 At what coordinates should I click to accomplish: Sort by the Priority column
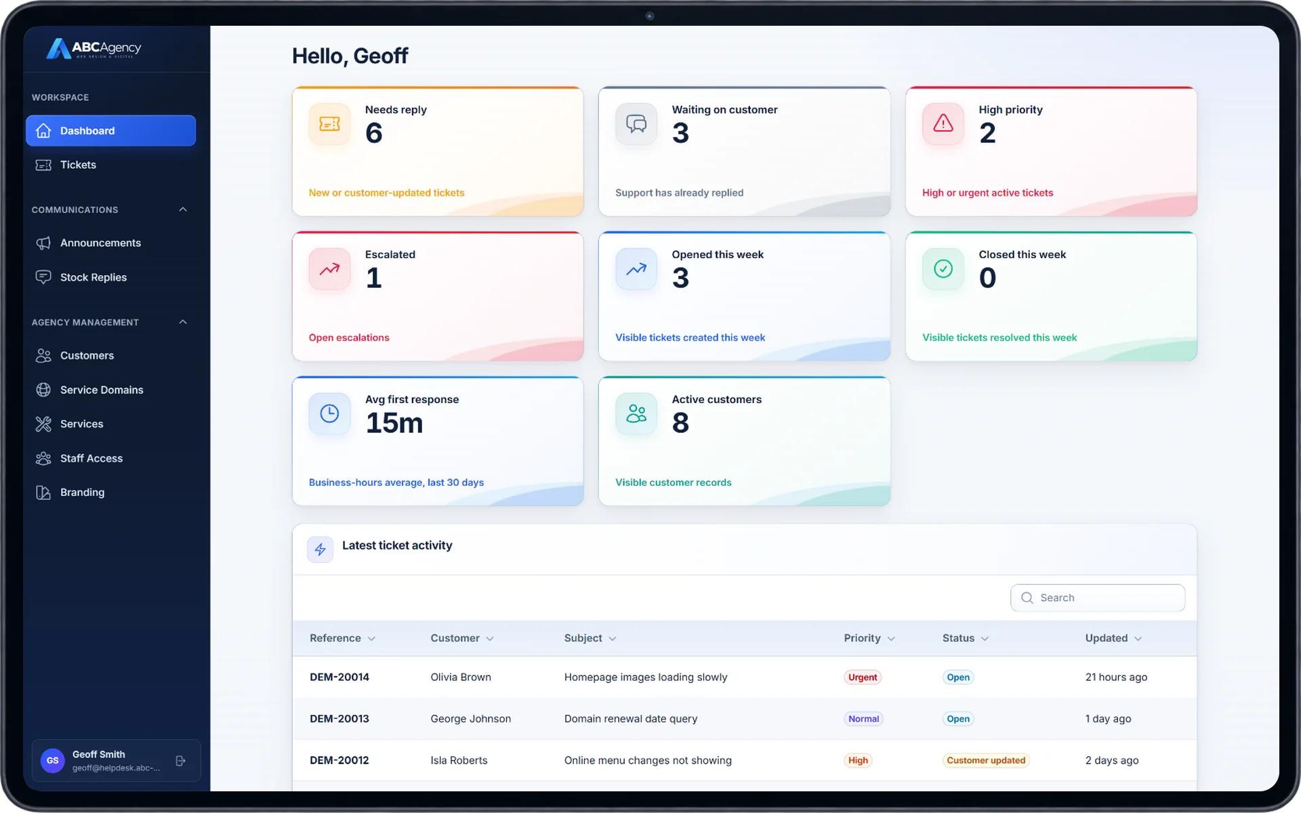[869, 638]
